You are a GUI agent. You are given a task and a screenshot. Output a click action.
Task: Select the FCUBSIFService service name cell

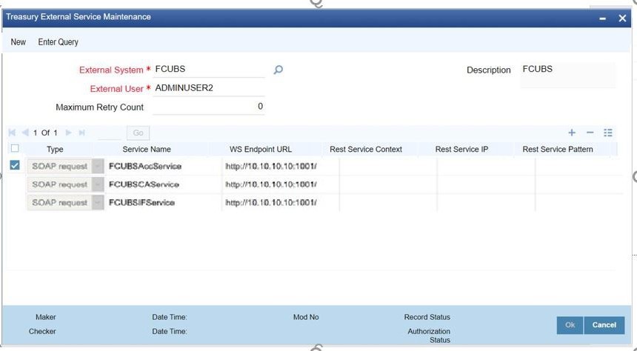click(162, 202)
